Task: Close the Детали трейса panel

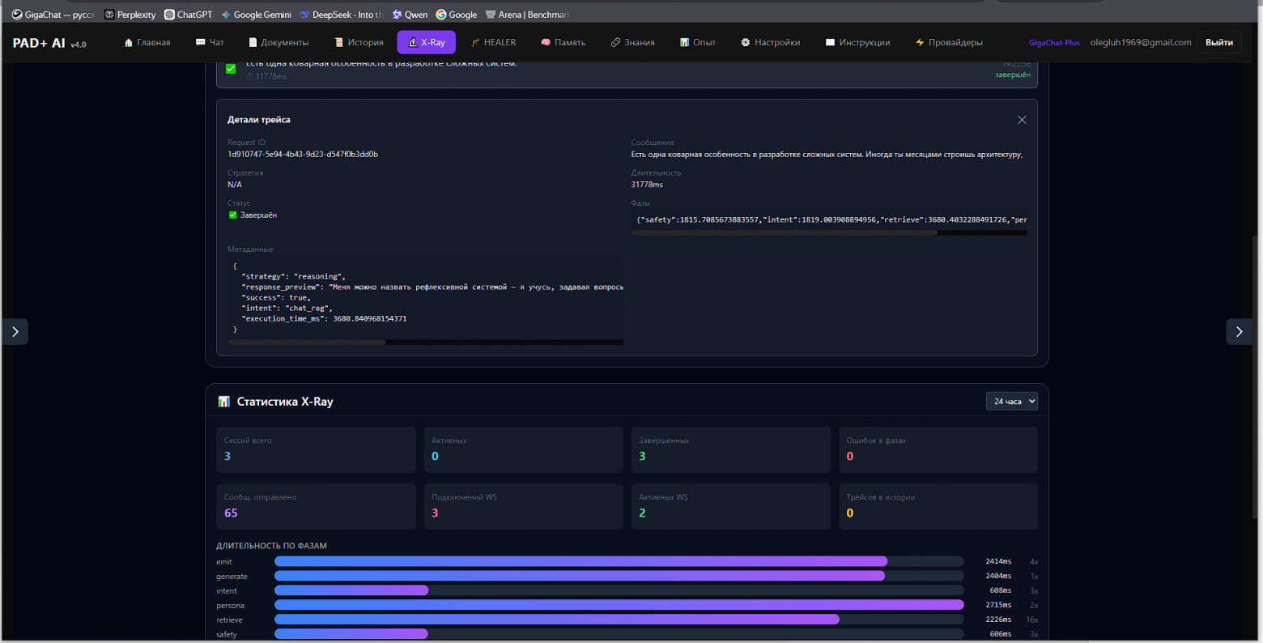Action: click(x=1022, y=120)
